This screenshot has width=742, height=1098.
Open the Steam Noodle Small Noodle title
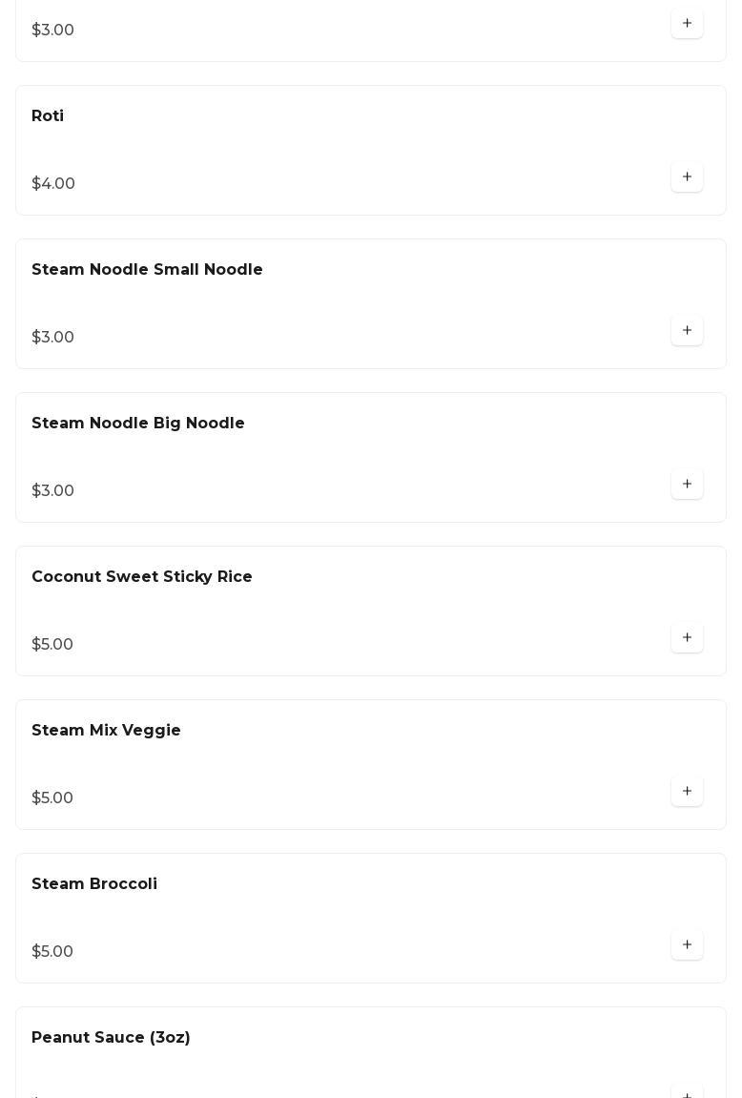pos(147,270)
